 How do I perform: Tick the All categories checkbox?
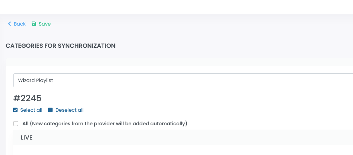tap(15, 123)
